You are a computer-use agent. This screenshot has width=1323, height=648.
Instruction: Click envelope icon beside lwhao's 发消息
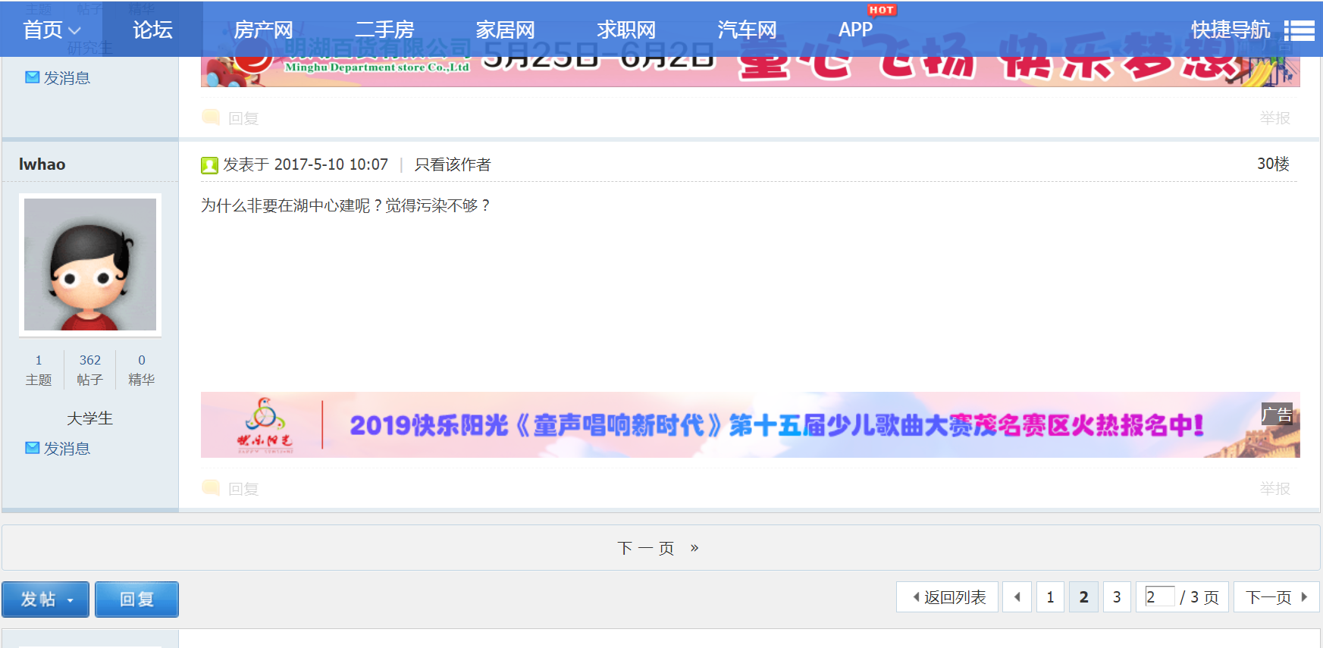tap(32, 448)
